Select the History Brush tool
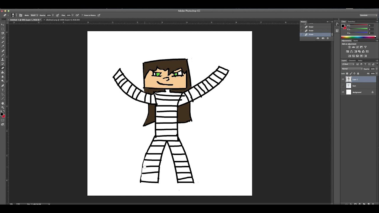379x213 pixels. click(x=3, y=64)
